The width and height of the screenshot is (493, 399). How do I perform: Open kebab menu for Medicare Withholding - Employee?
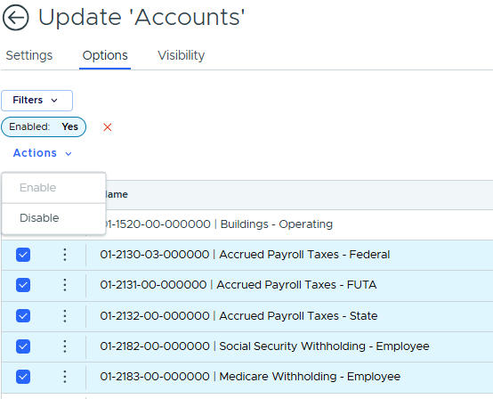(x=65, y=377)
